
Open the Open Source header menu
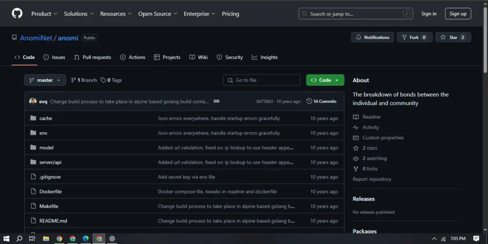pyautogui.click(x=158, y=14)
